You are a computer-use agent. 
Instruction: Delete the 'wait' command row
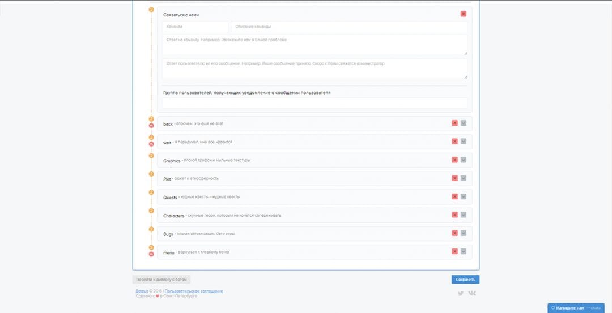tap(454, 141)
